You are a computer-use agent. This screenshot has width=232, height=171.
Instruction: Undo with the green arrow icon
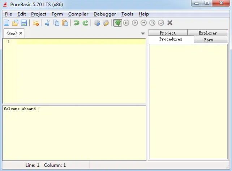[x=76, y=23]
